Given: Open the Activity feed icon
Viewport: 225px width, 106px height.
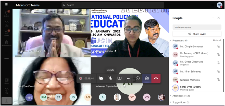Looking at the screenshot, I should [x=7, y=14].
